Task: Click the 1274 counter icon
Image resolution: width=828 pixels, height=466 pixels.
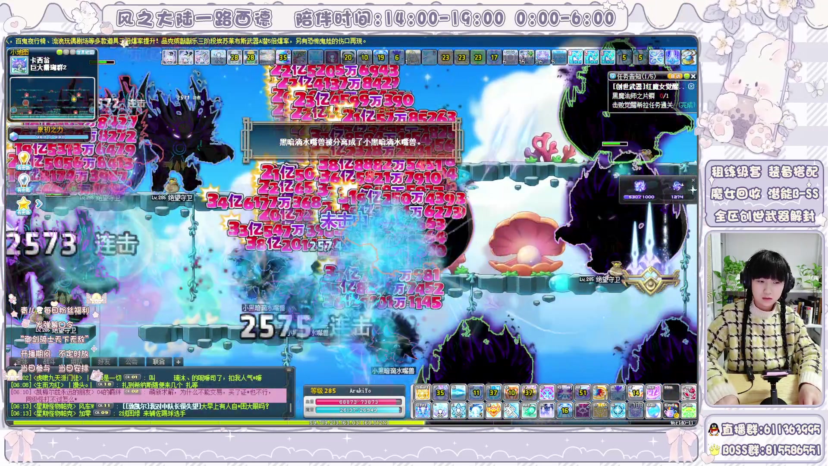Action: (x=677, y=186)
